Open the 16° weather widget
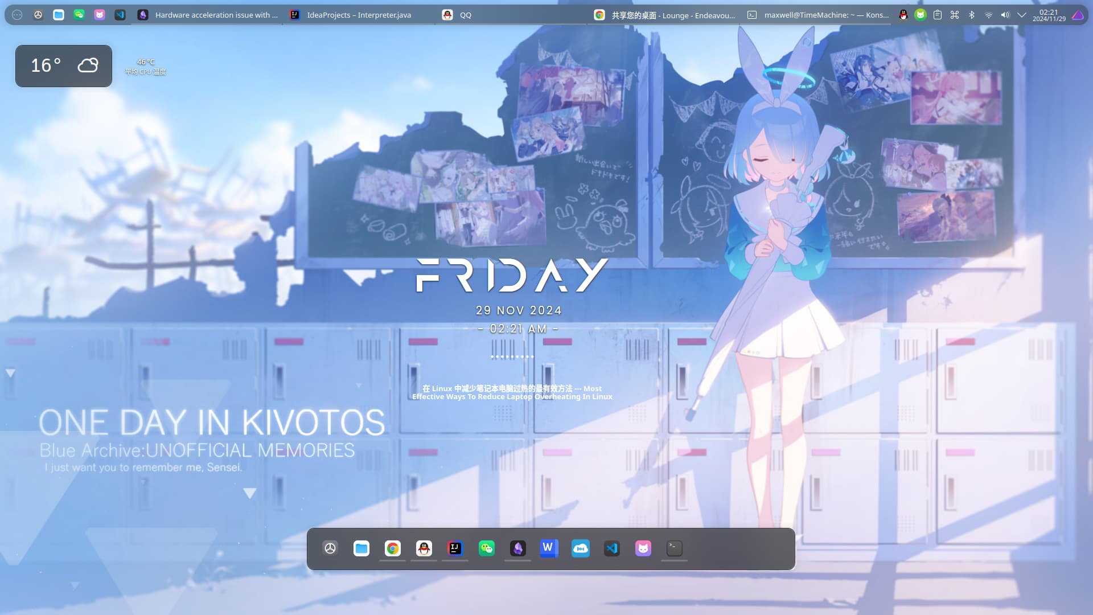This screenshot has width=1093, height=615. pyautogui.click(x=64, y=66)
